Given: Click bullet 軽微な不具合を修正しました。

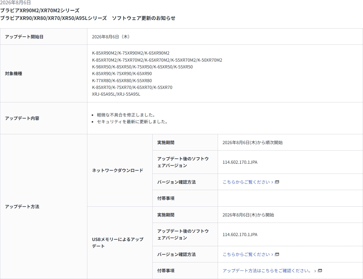Looking at the screenshot, I should click(126, 115).
